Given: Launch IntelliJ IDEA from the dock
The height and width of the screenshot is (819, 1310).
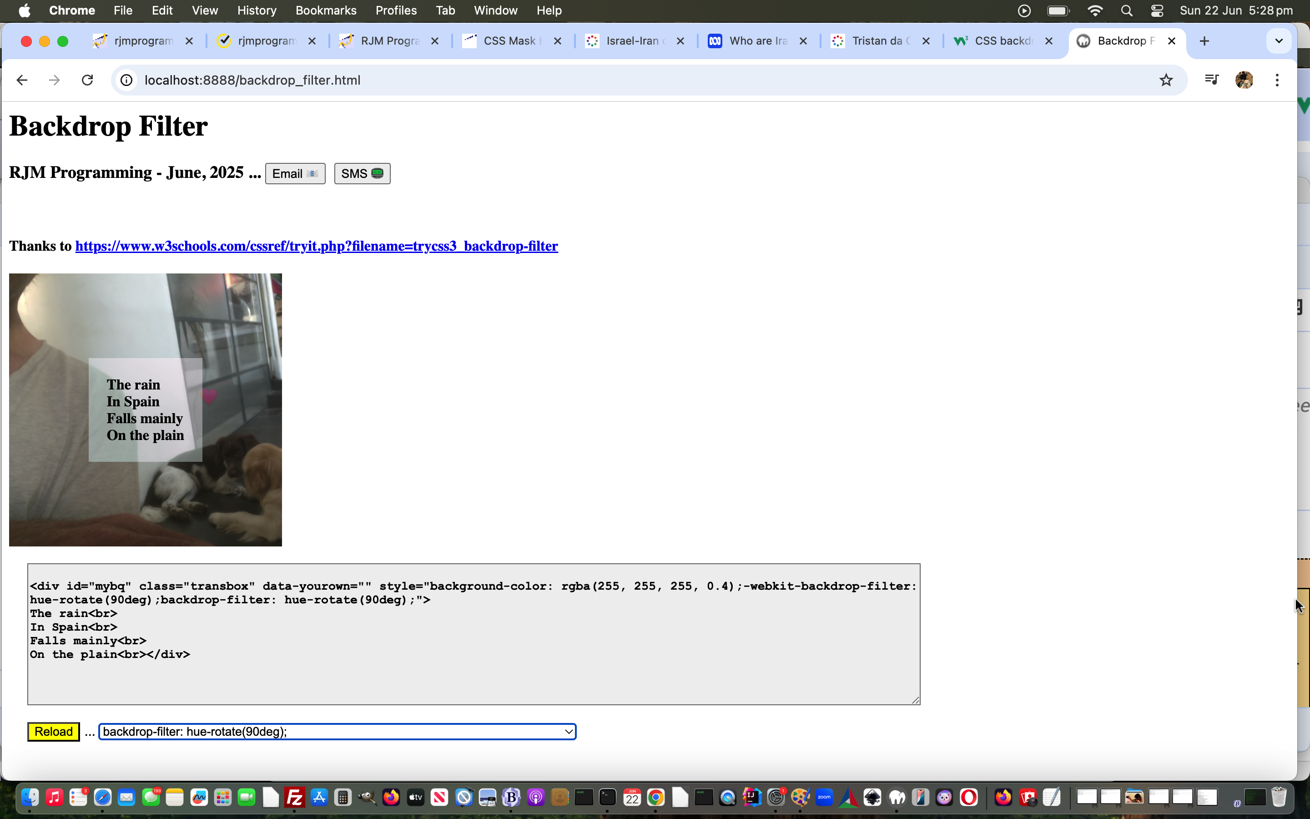Looking at the screenshot, I should pos(752,797).
